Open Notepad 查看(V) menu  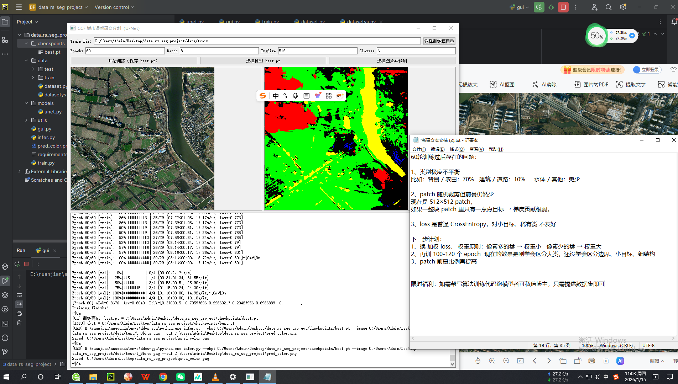coord(476,149)
